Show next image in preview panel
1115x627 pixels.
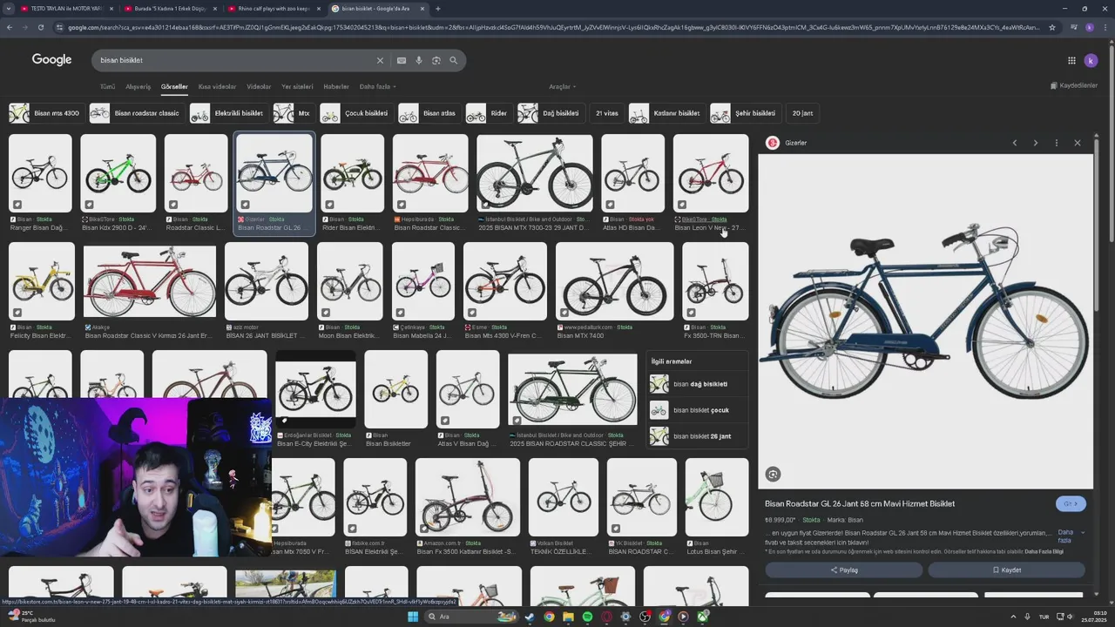click(1035, 143)
